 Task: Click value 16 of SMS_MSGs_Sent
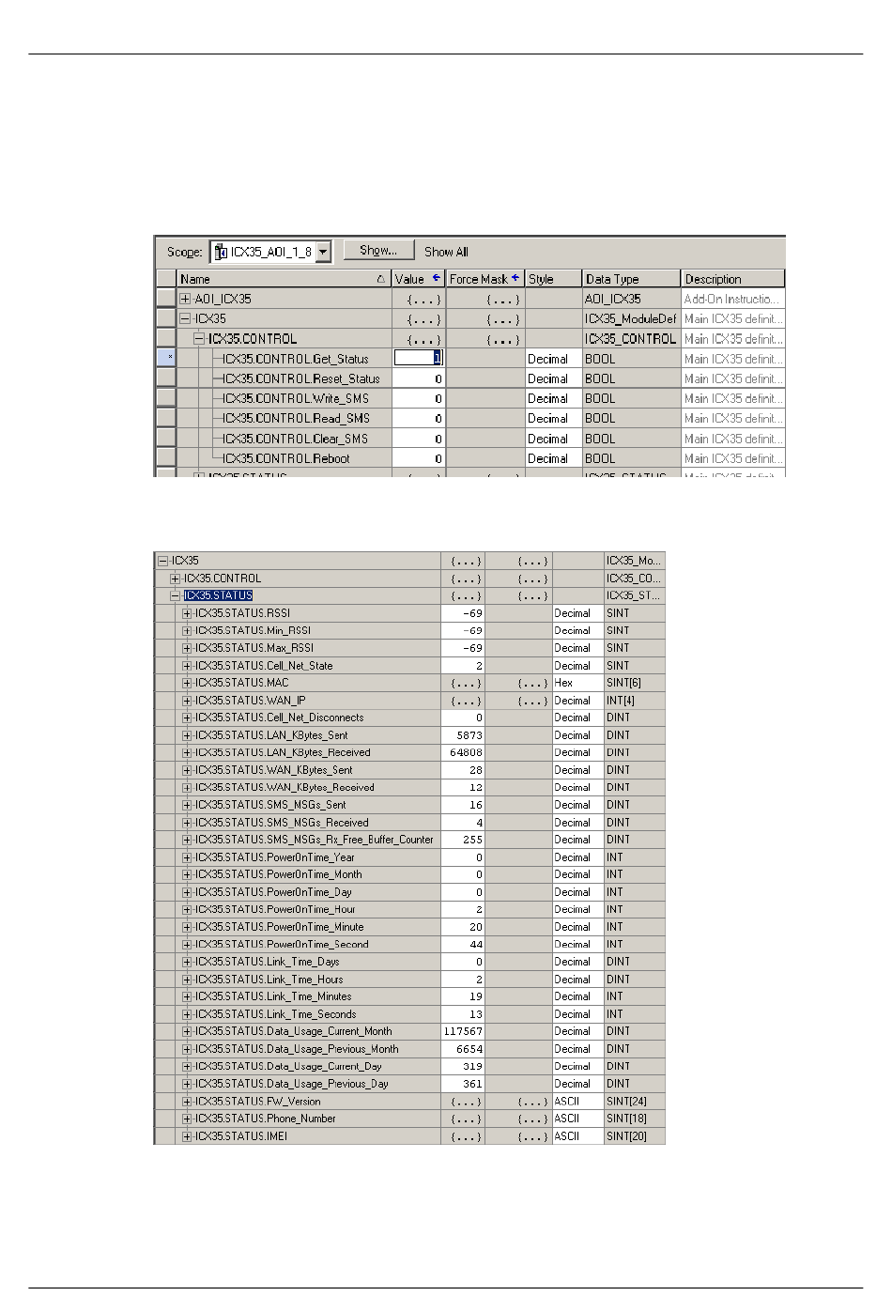point(463,805)
